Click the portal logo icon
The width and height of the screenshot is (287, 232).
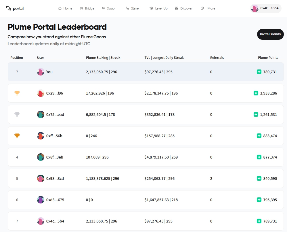click(x=9, y=8)
